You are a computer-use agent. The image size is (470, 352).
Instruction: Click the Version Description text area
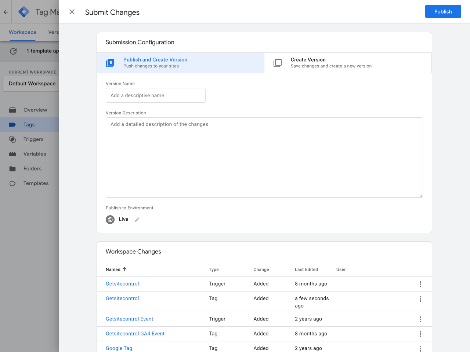[264, 157]
